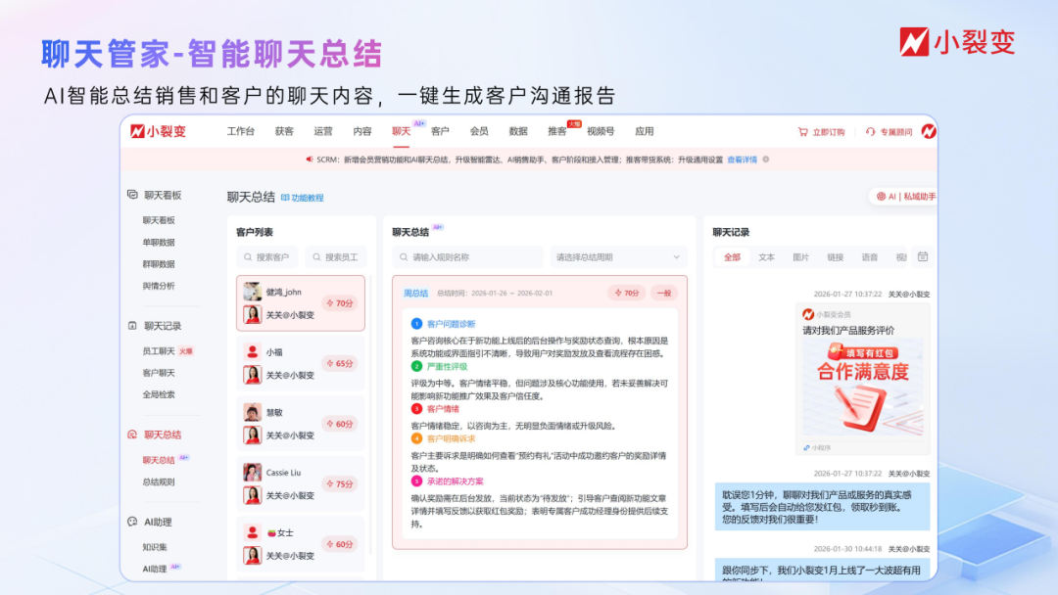Click the headset icon for 专属顾问
The height and width of the screenshot is (595, 1058).
coord(870,132)
